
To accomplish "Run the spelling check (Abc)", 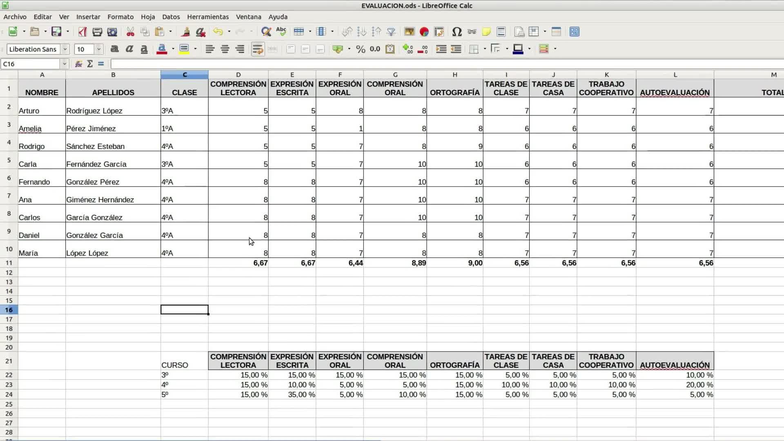I will [281, 32].
